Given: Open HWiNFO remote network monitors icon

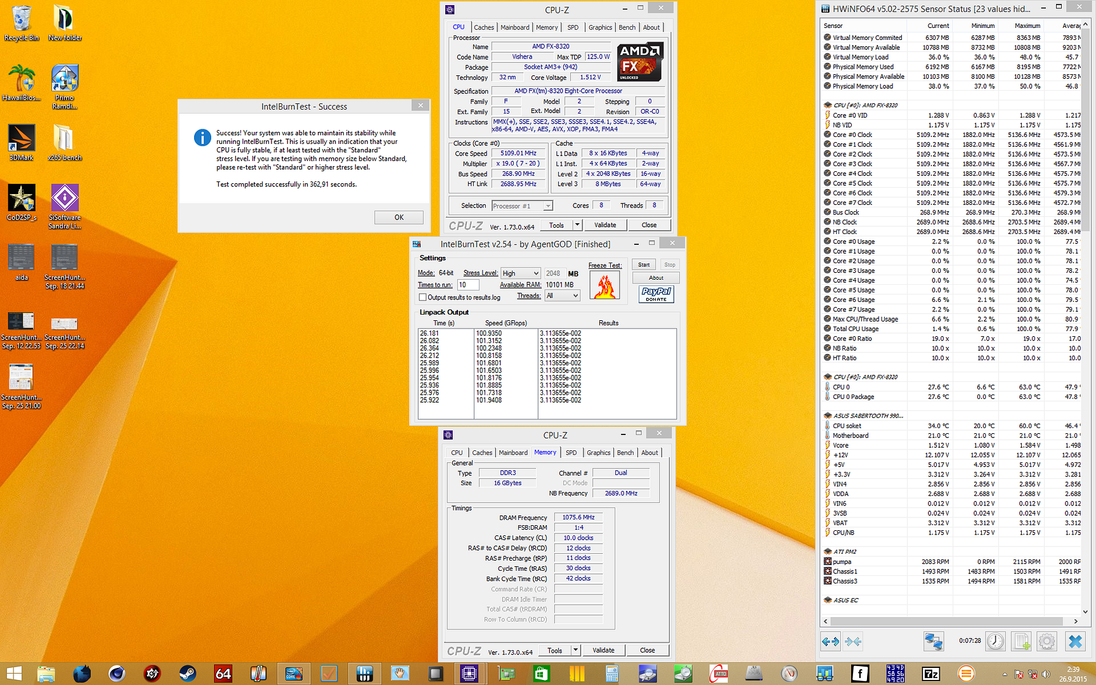Looking at the screenshot, I should [933, 642].
